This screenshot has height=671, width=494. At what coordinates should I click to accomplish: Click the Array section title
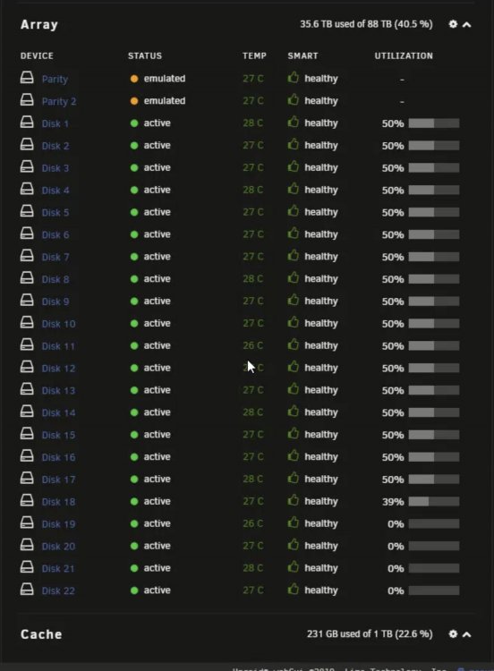tap(39, 25)
